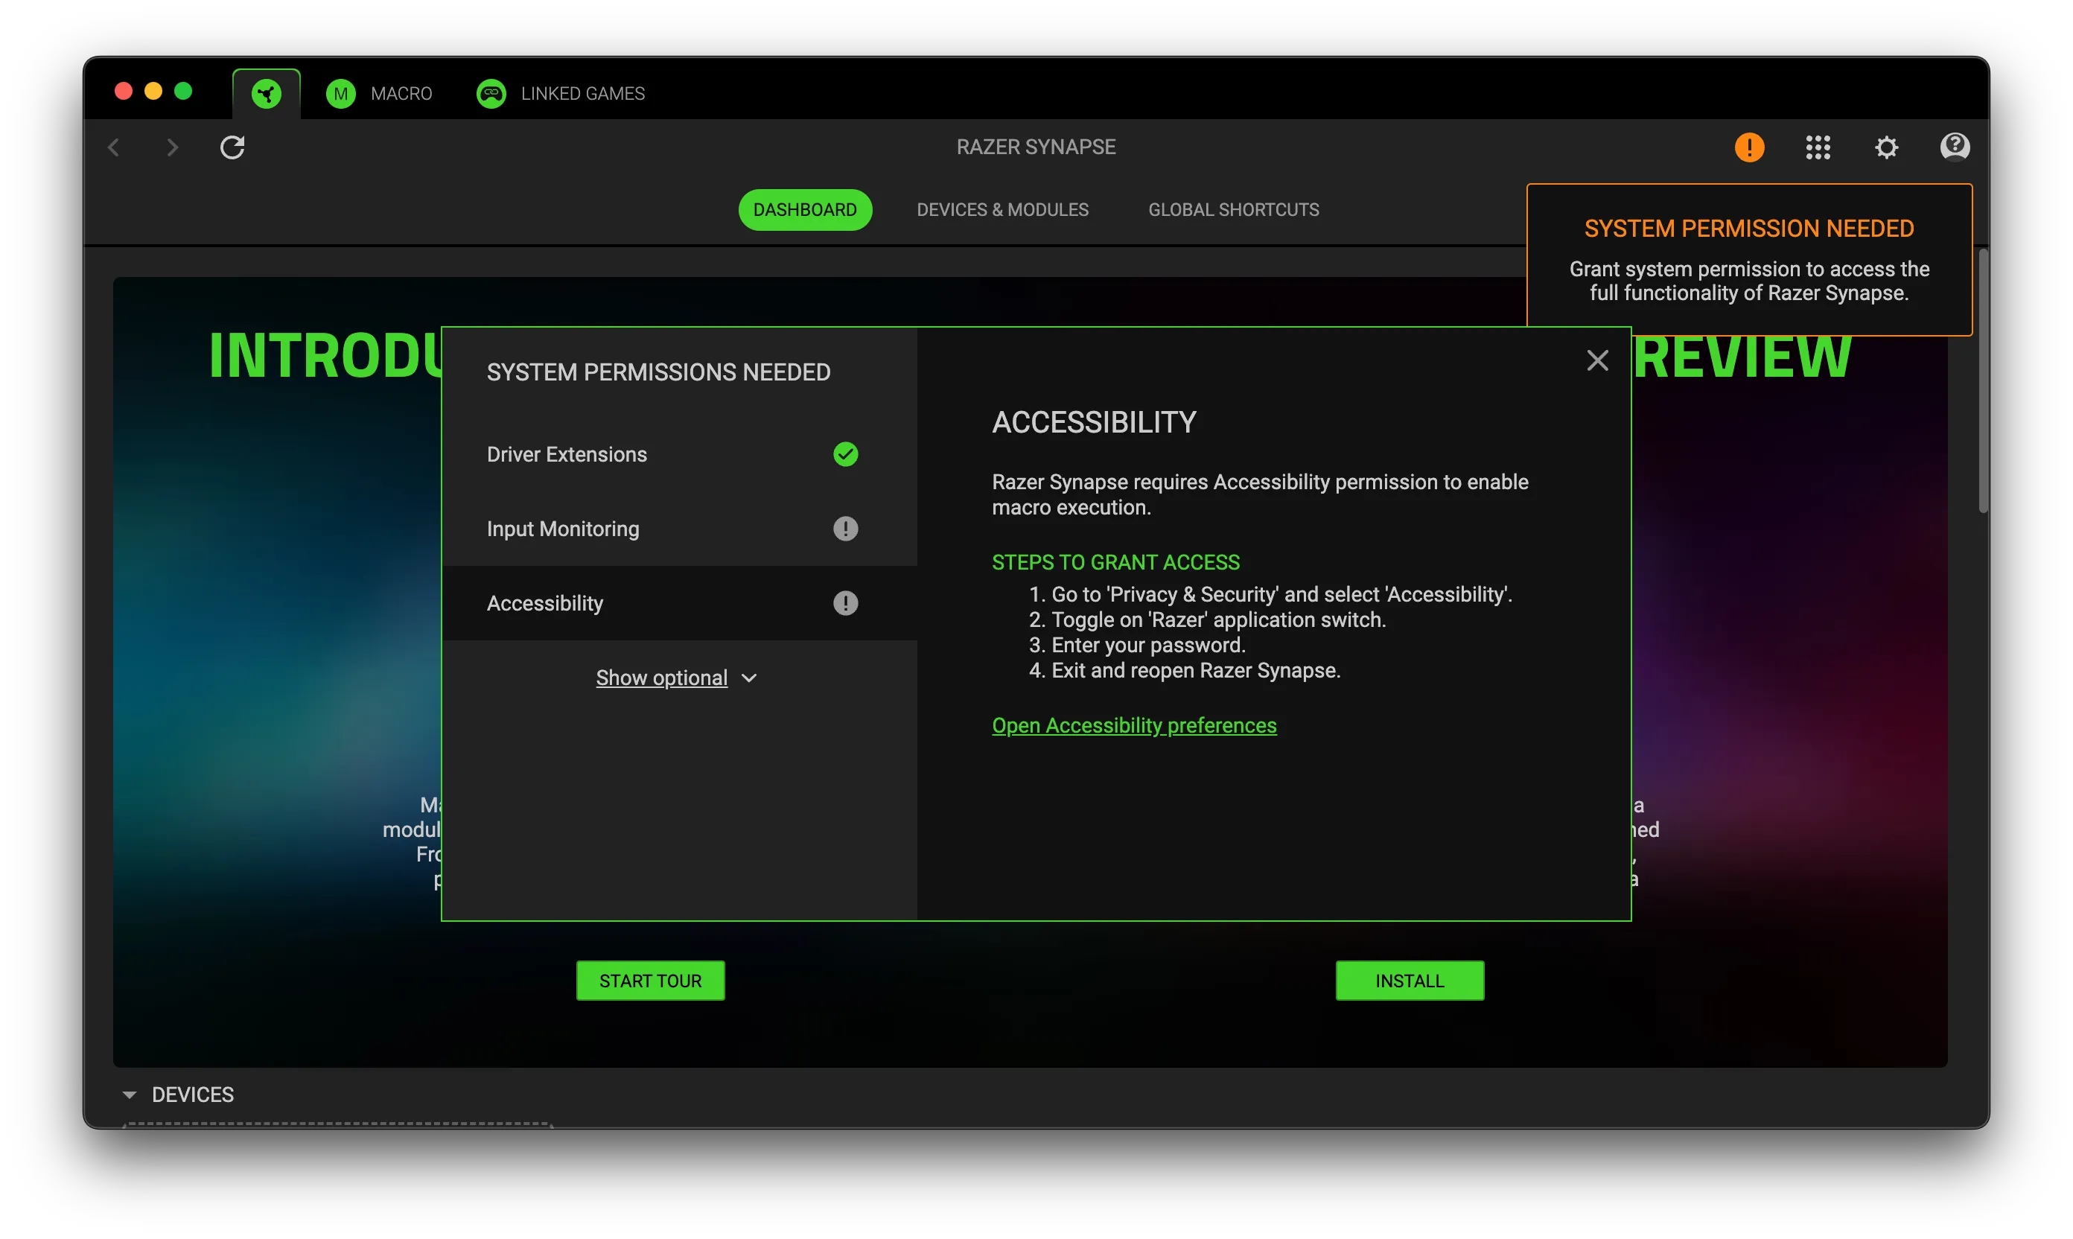Collapse the DEVICES section
Screen dimensions: 2073x1239
tap(130, 1094)
